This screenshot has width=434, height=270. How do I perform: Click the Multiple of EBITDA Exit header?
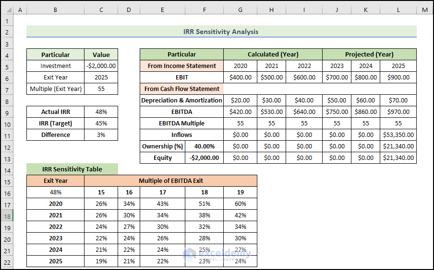[171, 181]
